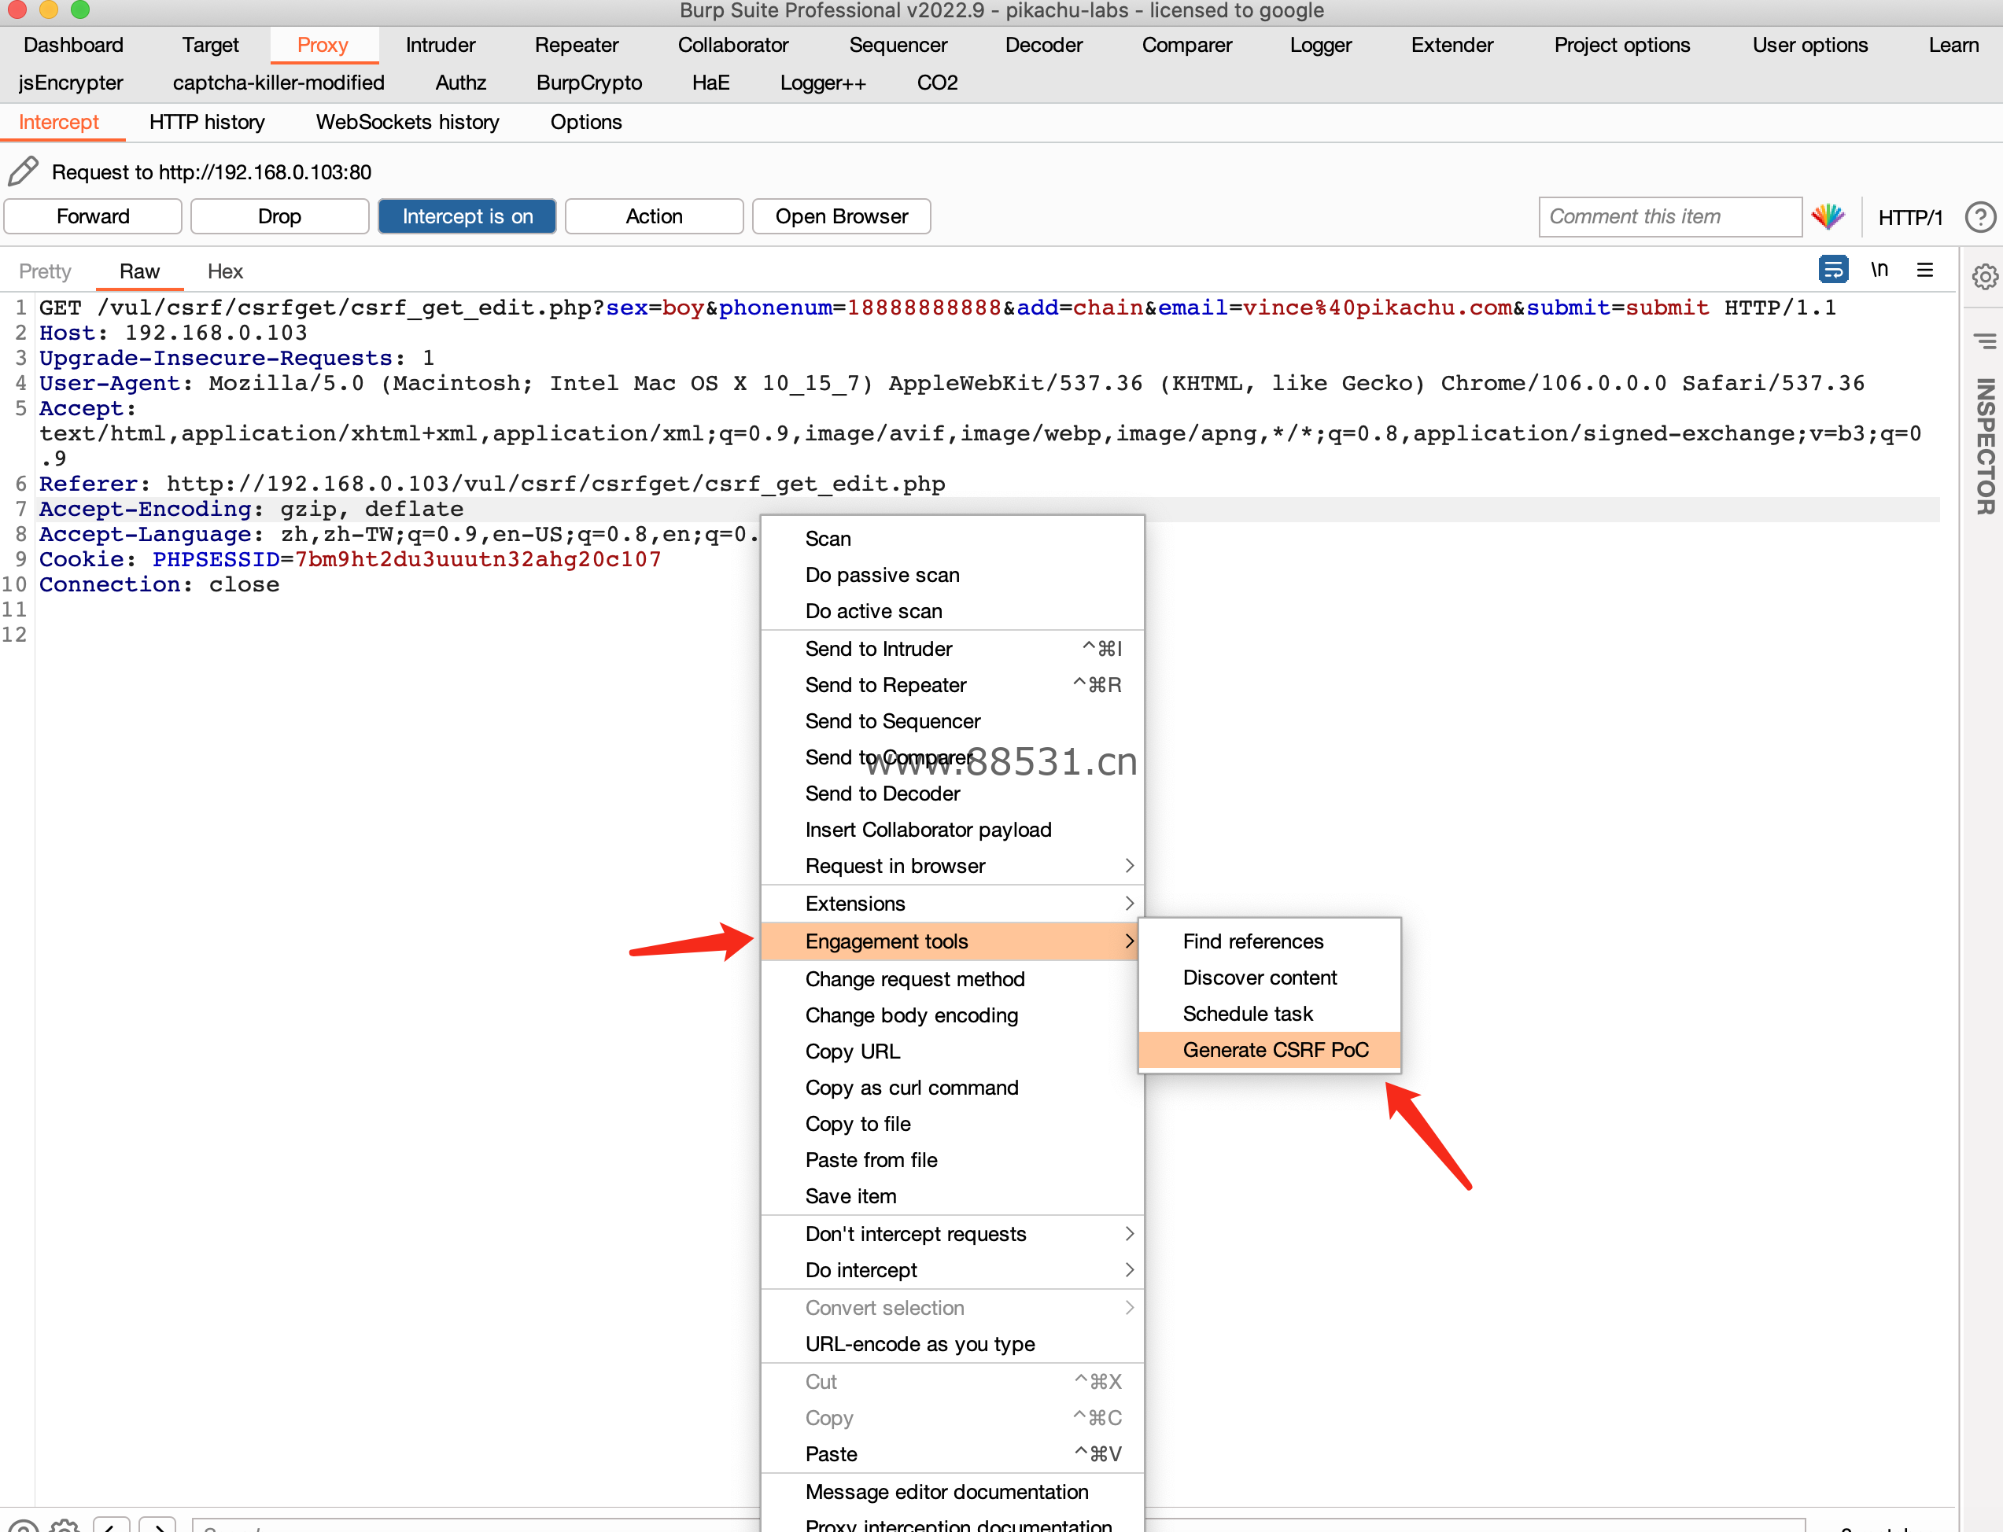Viewport: 2003px width, 1532px height.
Task: Open the HaE extension tab
Action: coord(710,82)
